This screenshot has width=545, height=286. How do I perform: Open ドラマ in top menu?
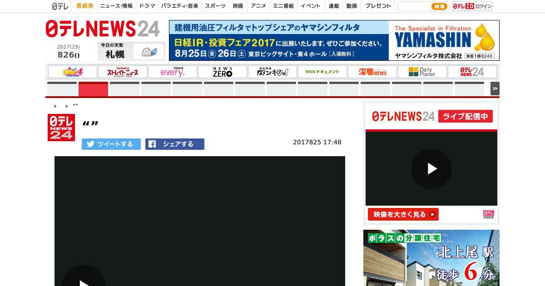(x=147, y=6)
